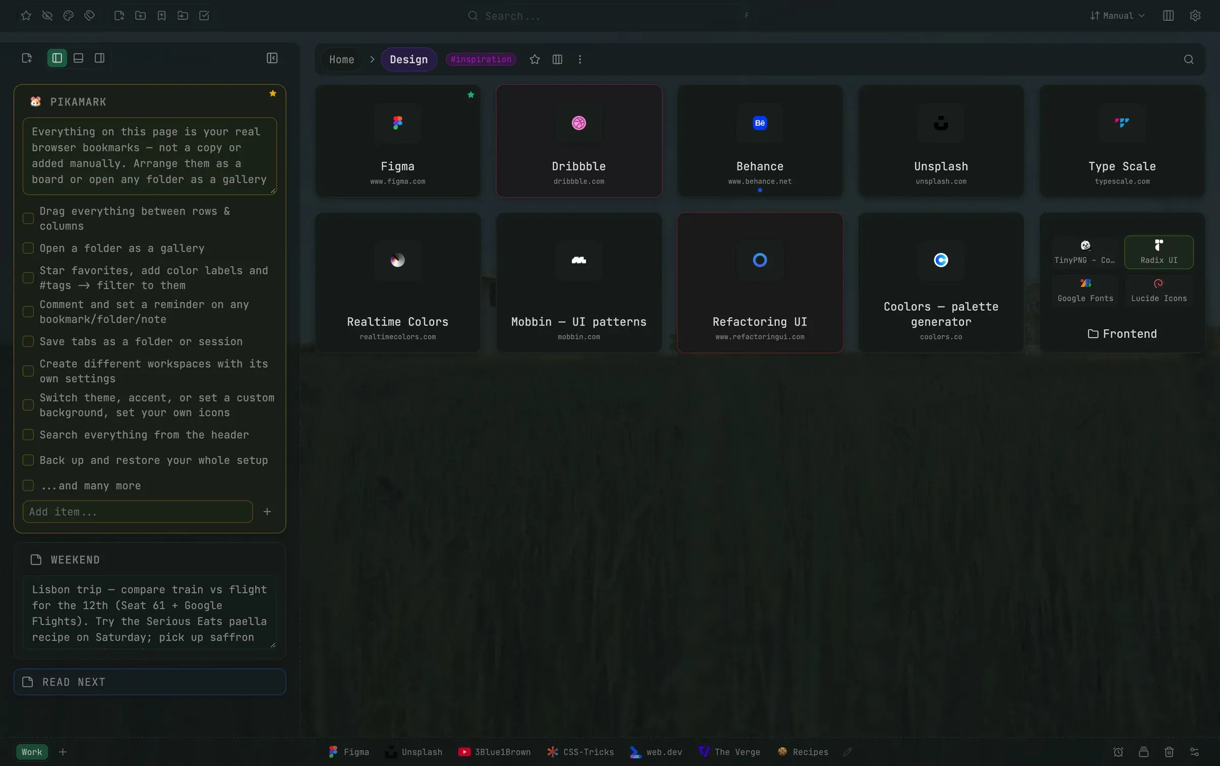1220x766 pixels.
Task: Click the search icon in Design panel
Action: (x=1188, y=60)
